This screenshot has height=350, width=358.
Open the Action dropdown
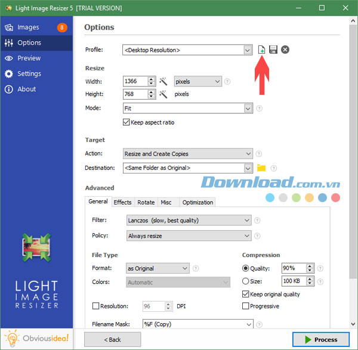tap(188, 154)
